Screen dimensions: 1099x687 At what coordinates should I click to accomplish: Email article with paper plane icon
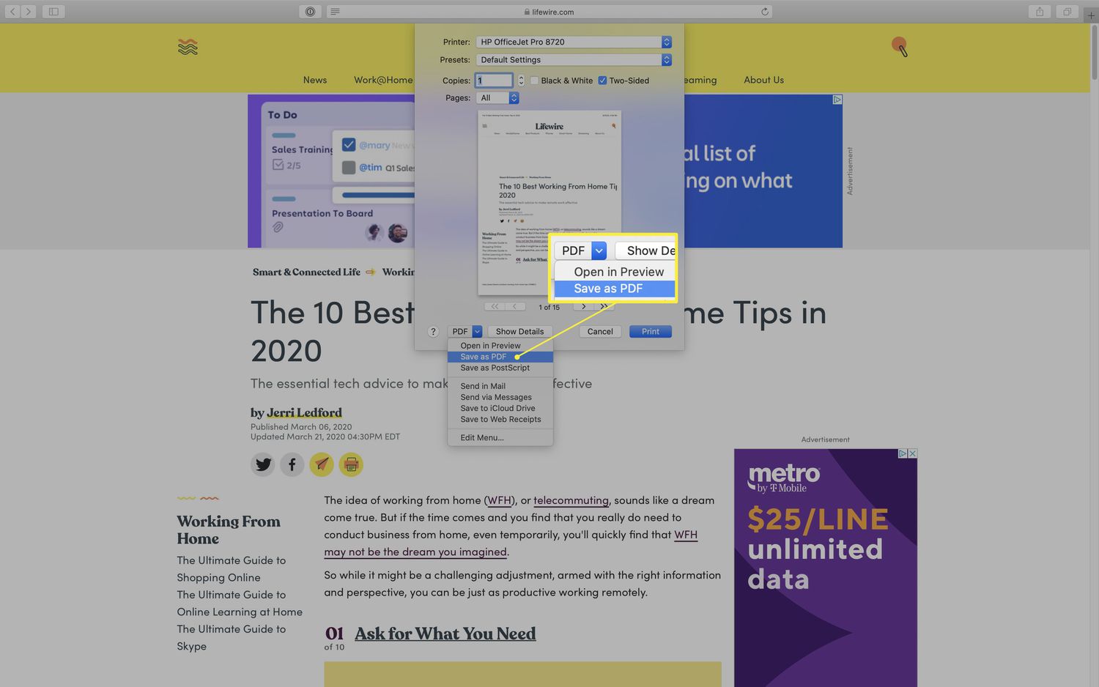click(x=322, y=464)
